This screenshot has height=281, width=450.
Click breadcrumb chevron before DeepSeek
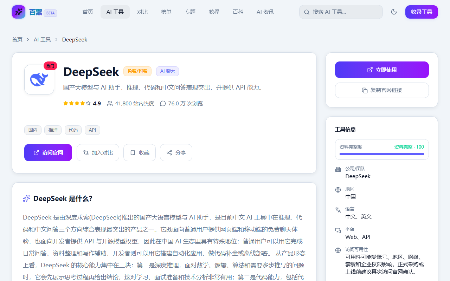[x=57, y=40]
